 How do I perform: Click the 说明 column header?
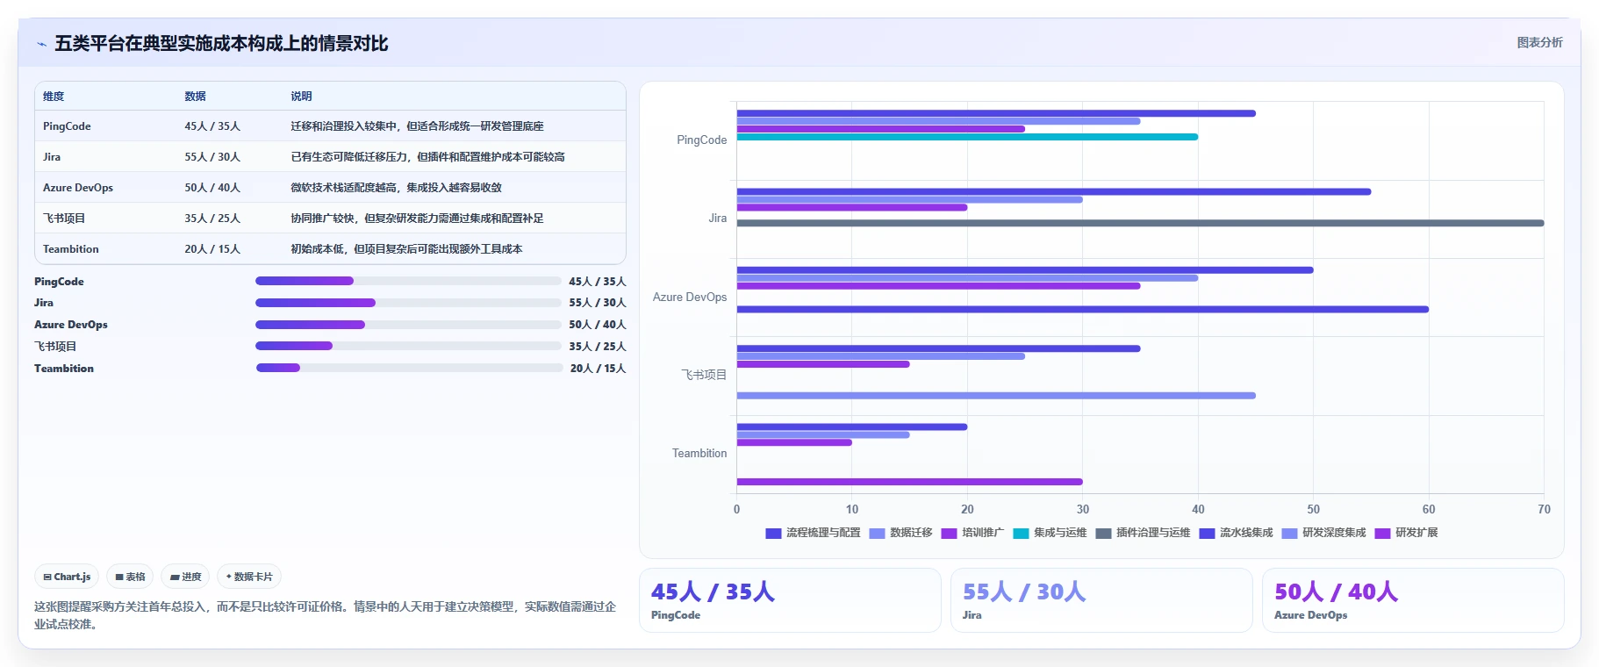(x=301, y=97)
